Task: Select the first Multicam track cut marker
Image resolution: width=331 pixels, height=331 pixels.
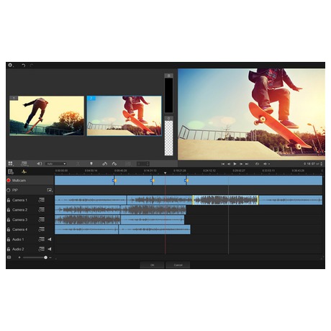Action: click(114, 181)
